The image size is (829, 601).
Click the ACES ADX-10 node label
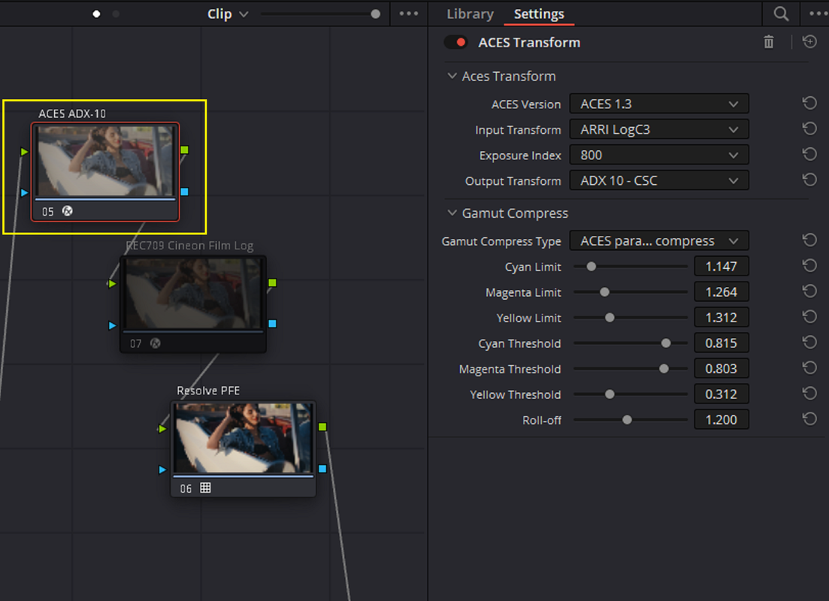(x=72, y=113)
